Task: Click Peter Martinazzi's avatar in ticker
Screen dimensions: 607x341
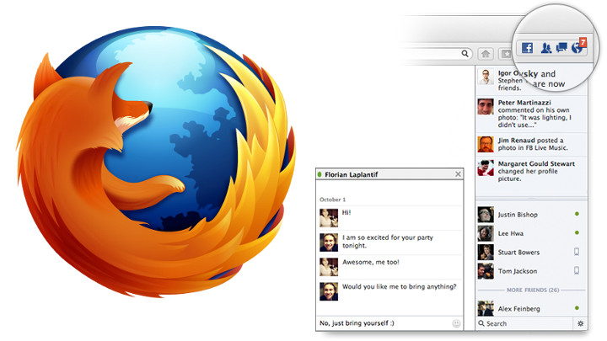Action: coord(486,107)
